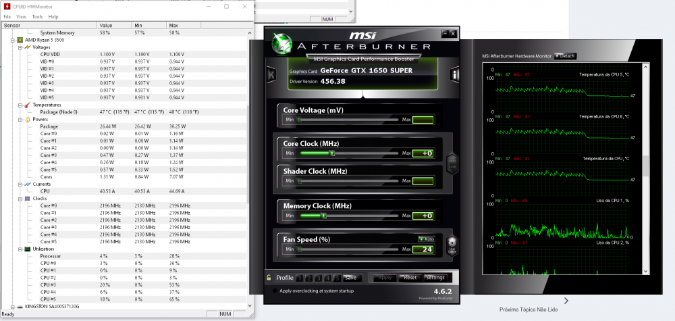
Task: Click the Core Clock slider handle
Action: click(332, 153)
